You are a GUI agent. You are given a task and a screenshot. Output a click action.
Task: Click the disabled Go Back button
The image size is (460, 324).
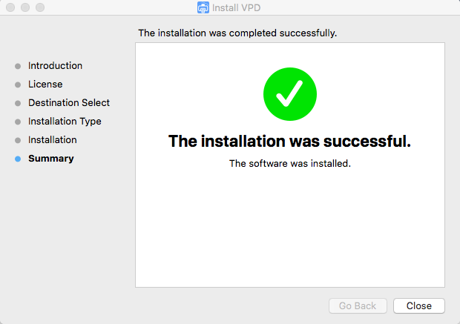358,305
